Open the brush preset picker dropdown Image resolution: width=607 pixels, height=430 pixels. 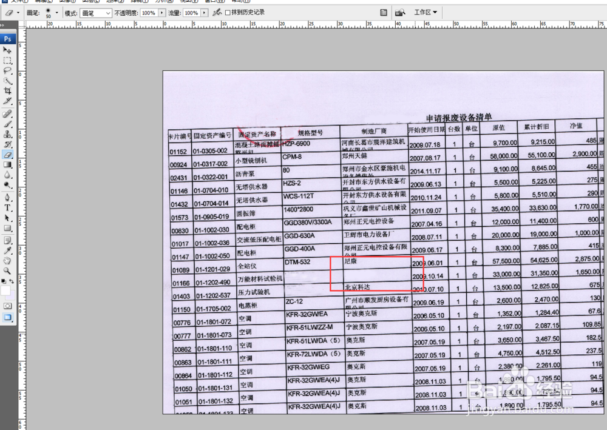(57, 13)
